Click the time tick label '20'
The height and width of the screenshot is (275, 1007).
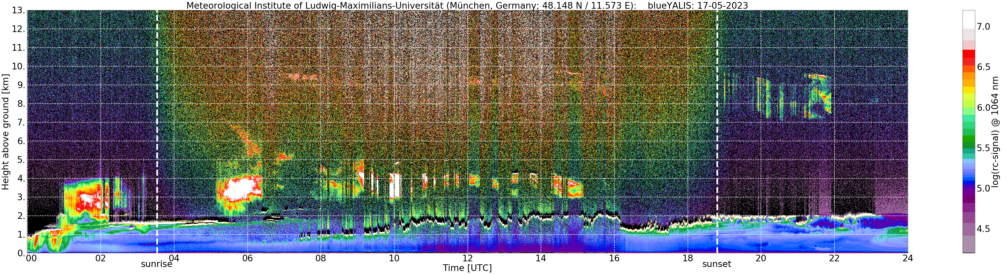click(761, 258)
